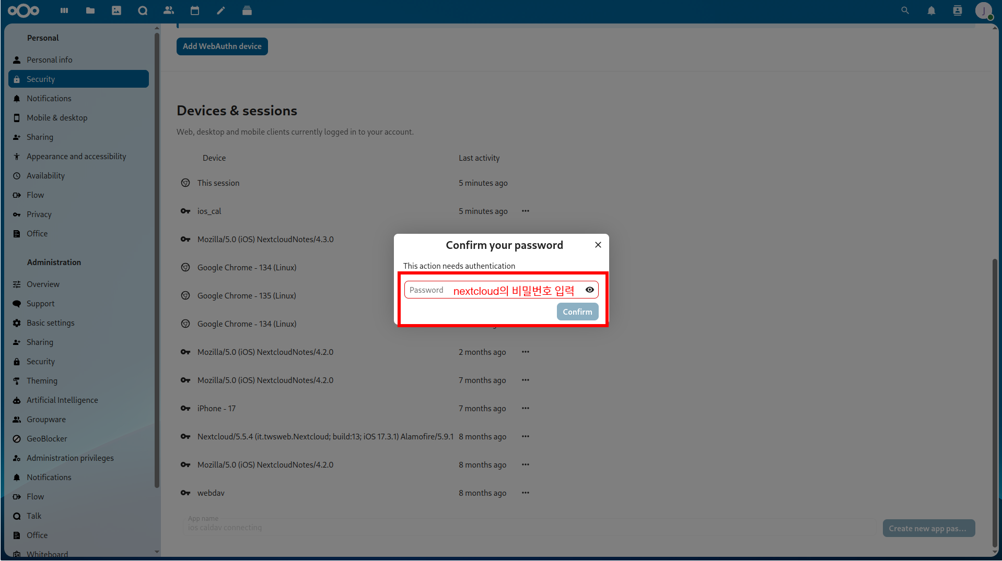Click the Confirm button in dialog
The width and height of the screenshot is (1002, 561).
tap(577, 312)
